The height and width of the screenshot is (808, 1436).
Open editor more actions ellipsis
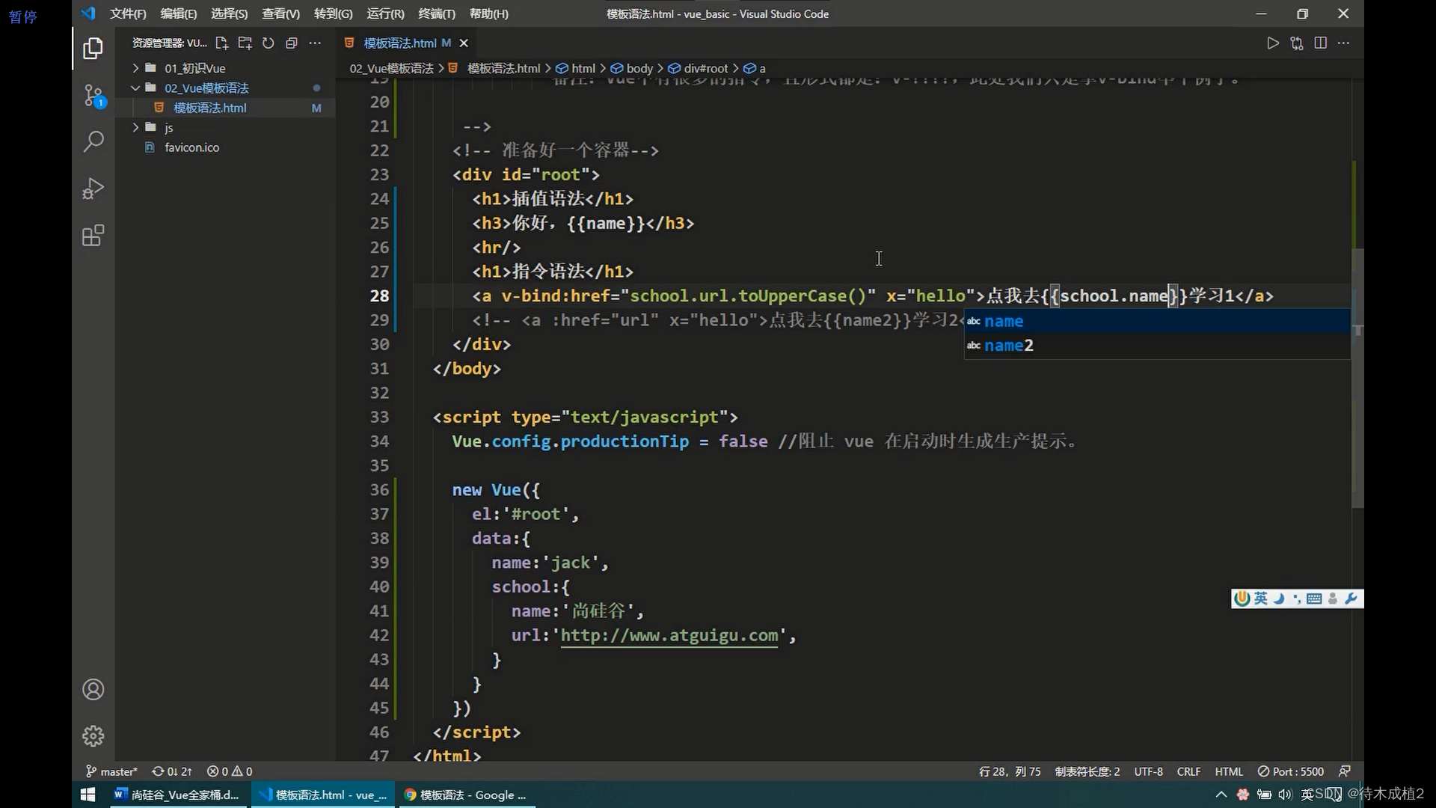click(1343, 43)
